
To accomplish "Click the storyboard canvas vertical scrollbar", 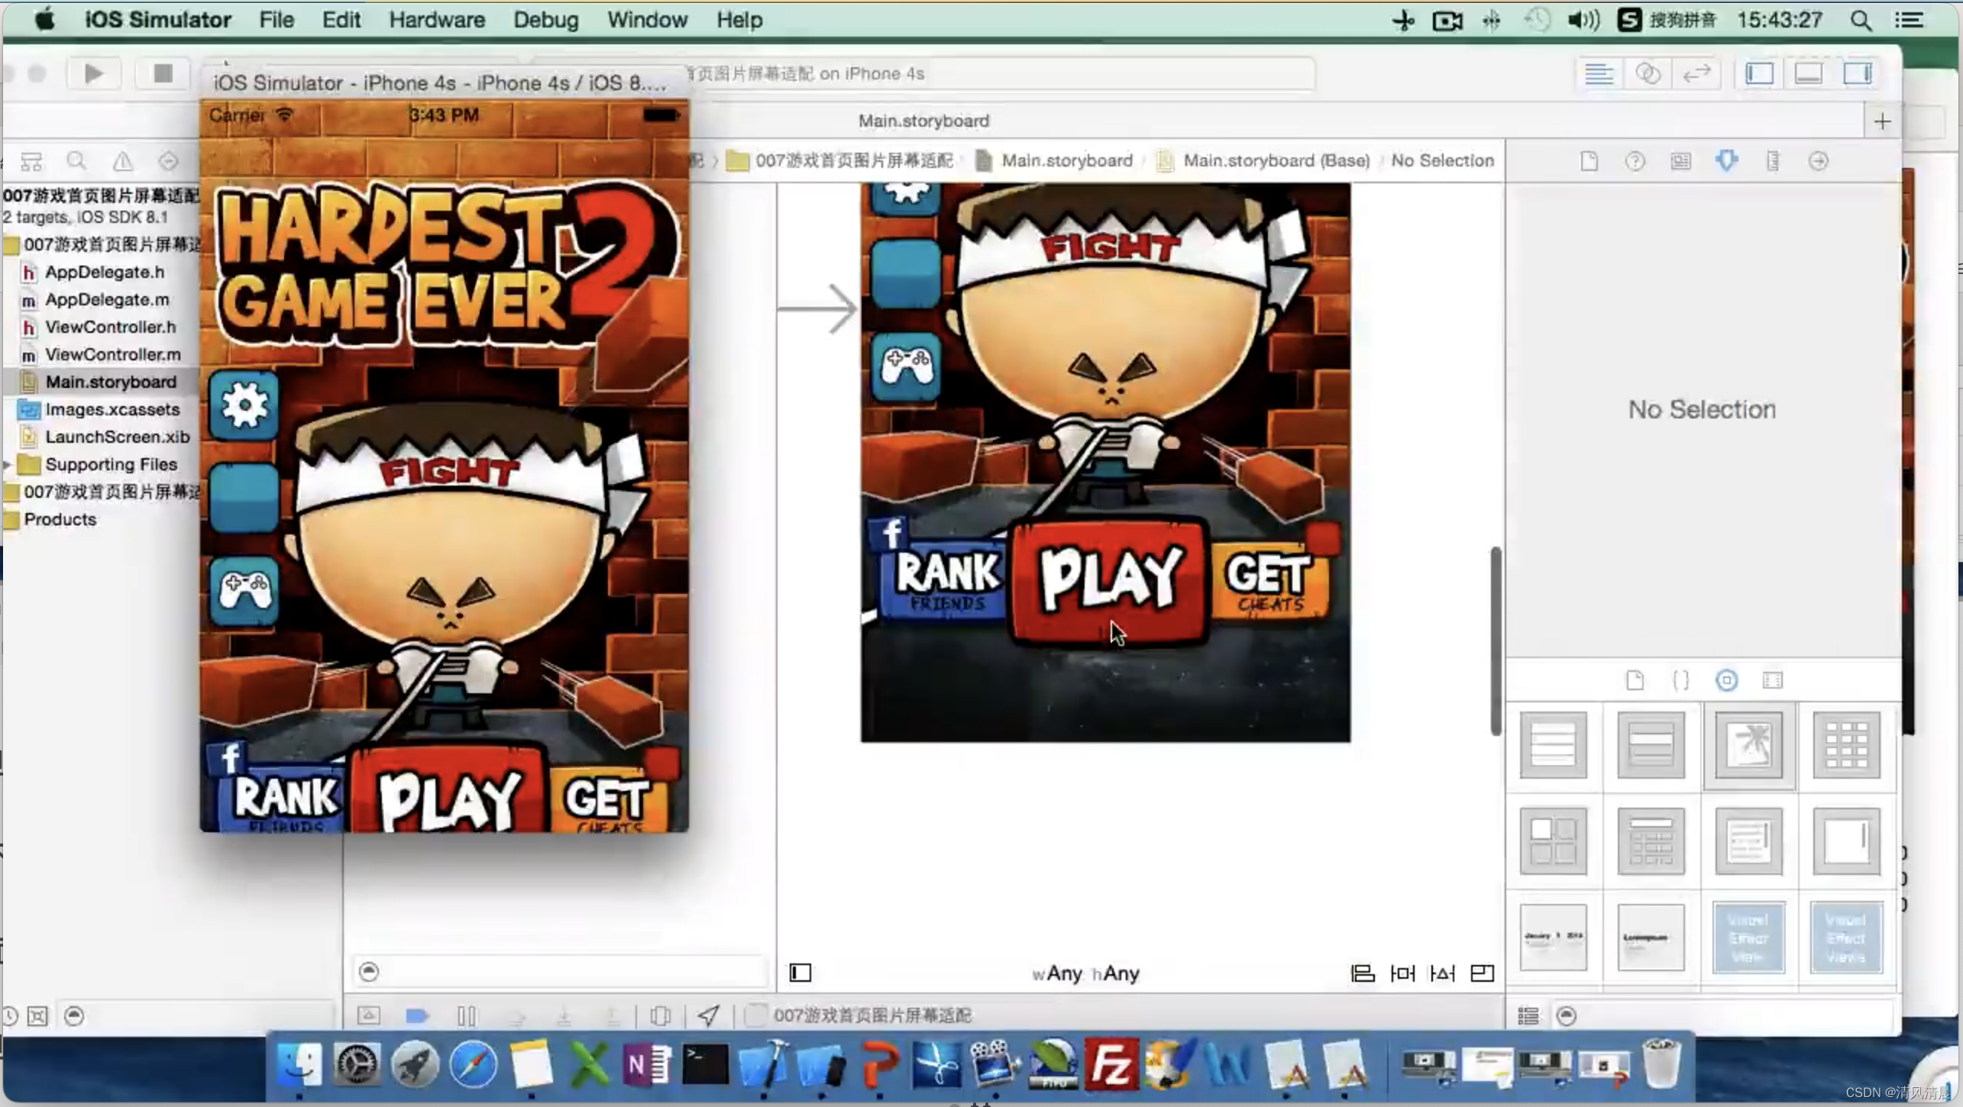I will [x=1495, y=641].
